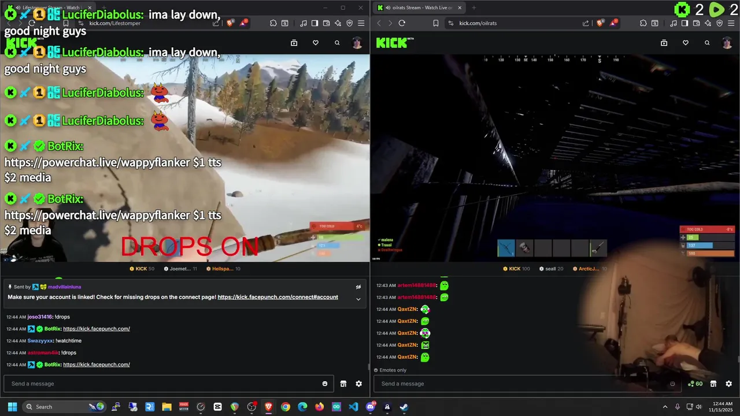Go back in Lifestomper browser window
The image size is (740, 416).
coord(9,23)
